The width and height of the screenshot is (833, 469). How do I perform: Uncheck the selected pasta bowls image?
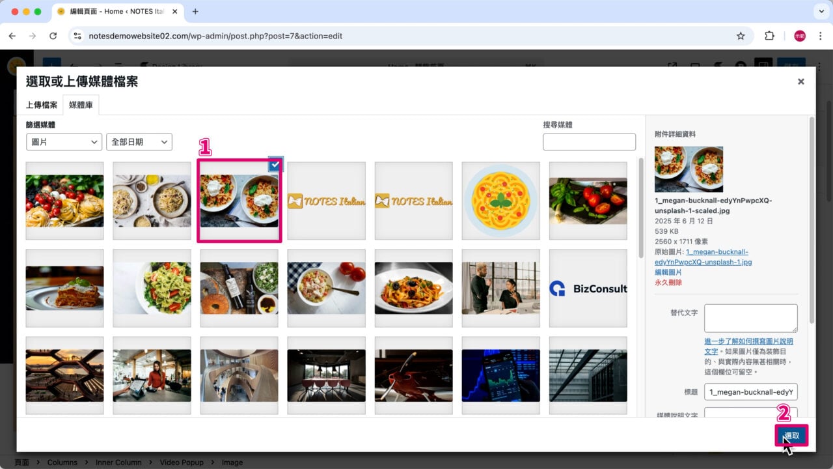click(275, 165)
